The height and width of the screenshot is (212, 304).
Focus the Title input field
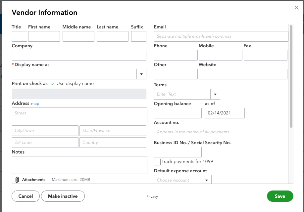(x=20, y=36)
